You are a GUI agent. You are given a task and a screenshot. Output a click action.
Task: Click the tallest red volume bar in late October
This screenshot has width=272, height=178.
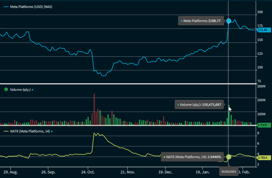click(94, 109)
